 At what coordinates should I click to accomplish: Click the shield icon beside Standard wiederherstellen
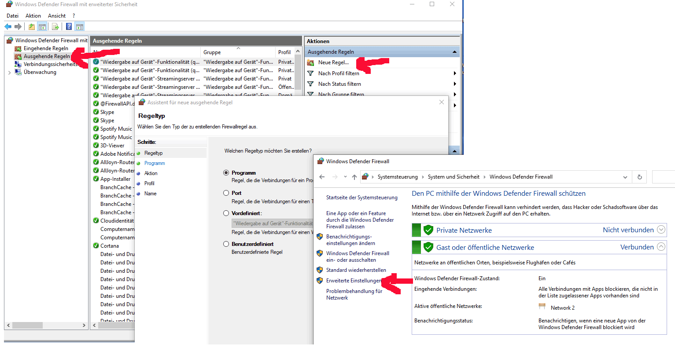(x=320, y=270)
